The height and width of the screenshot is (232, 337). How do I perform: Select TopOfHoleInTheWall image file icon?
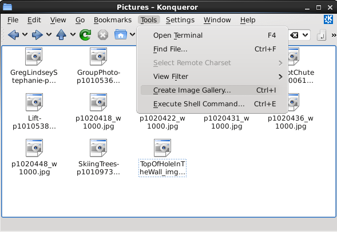point(162,148)
